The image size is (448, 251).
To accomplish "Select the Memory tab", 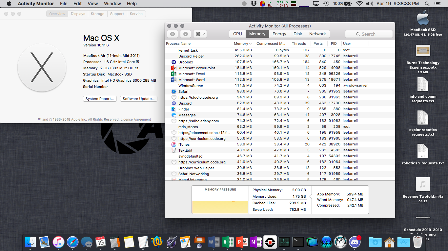I will [257, 34].
